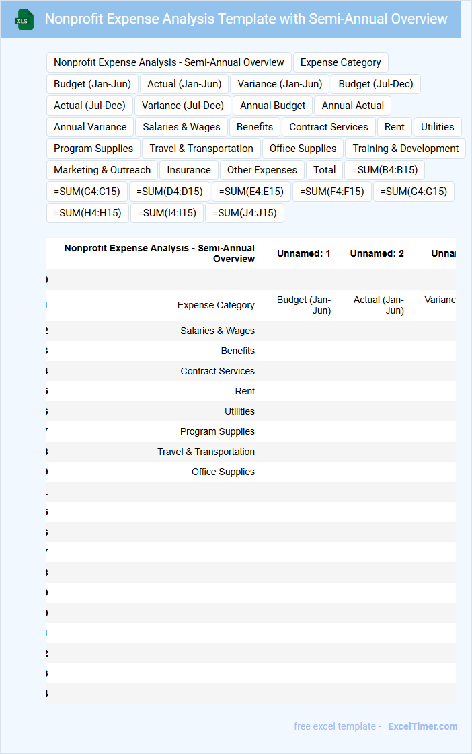This screenshot has width=472, height=754.
Task: Select the =SUM(H4:H15) formula tag
Action: [x=87, y=213]
